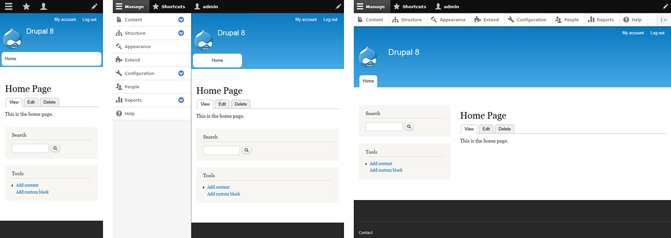The width and height of the screenshot is (671, 238).
Task: Select the Home menu item in middle view
Action: pyautogui.click(x=218, y=60)
